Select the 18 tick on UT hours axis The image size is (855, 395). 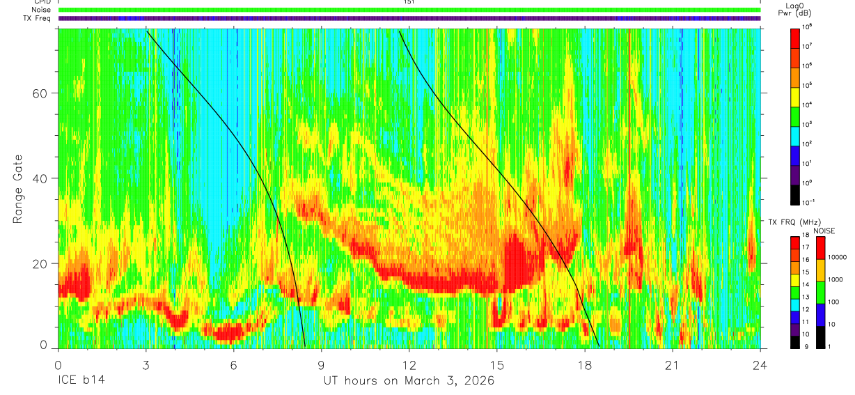pos(585,364)
